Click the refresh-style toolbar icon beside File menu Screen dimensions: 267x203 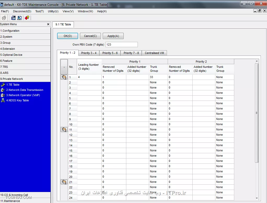click(4, 18)
